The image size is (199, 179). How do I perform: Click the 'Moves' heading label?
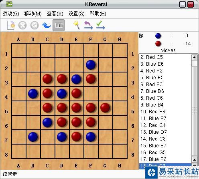[x=168, y=50]
